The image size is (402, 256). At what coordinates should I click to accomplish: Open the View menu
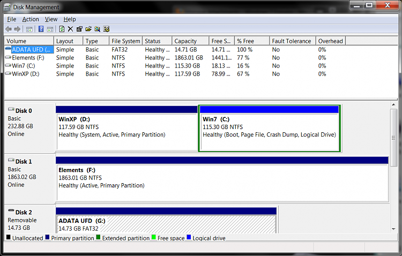coord(51,19)
